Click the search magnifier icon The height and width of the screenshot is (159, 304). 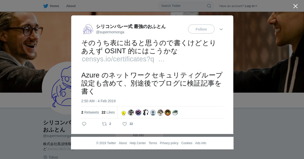coord(209,6)
